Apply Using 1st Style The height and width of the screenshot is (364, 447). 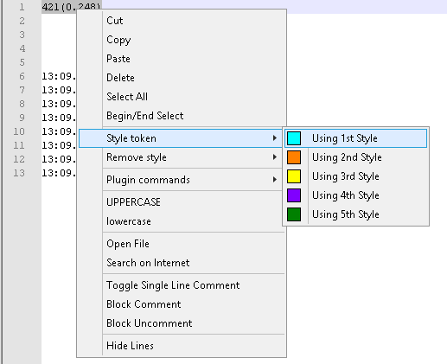355,138
